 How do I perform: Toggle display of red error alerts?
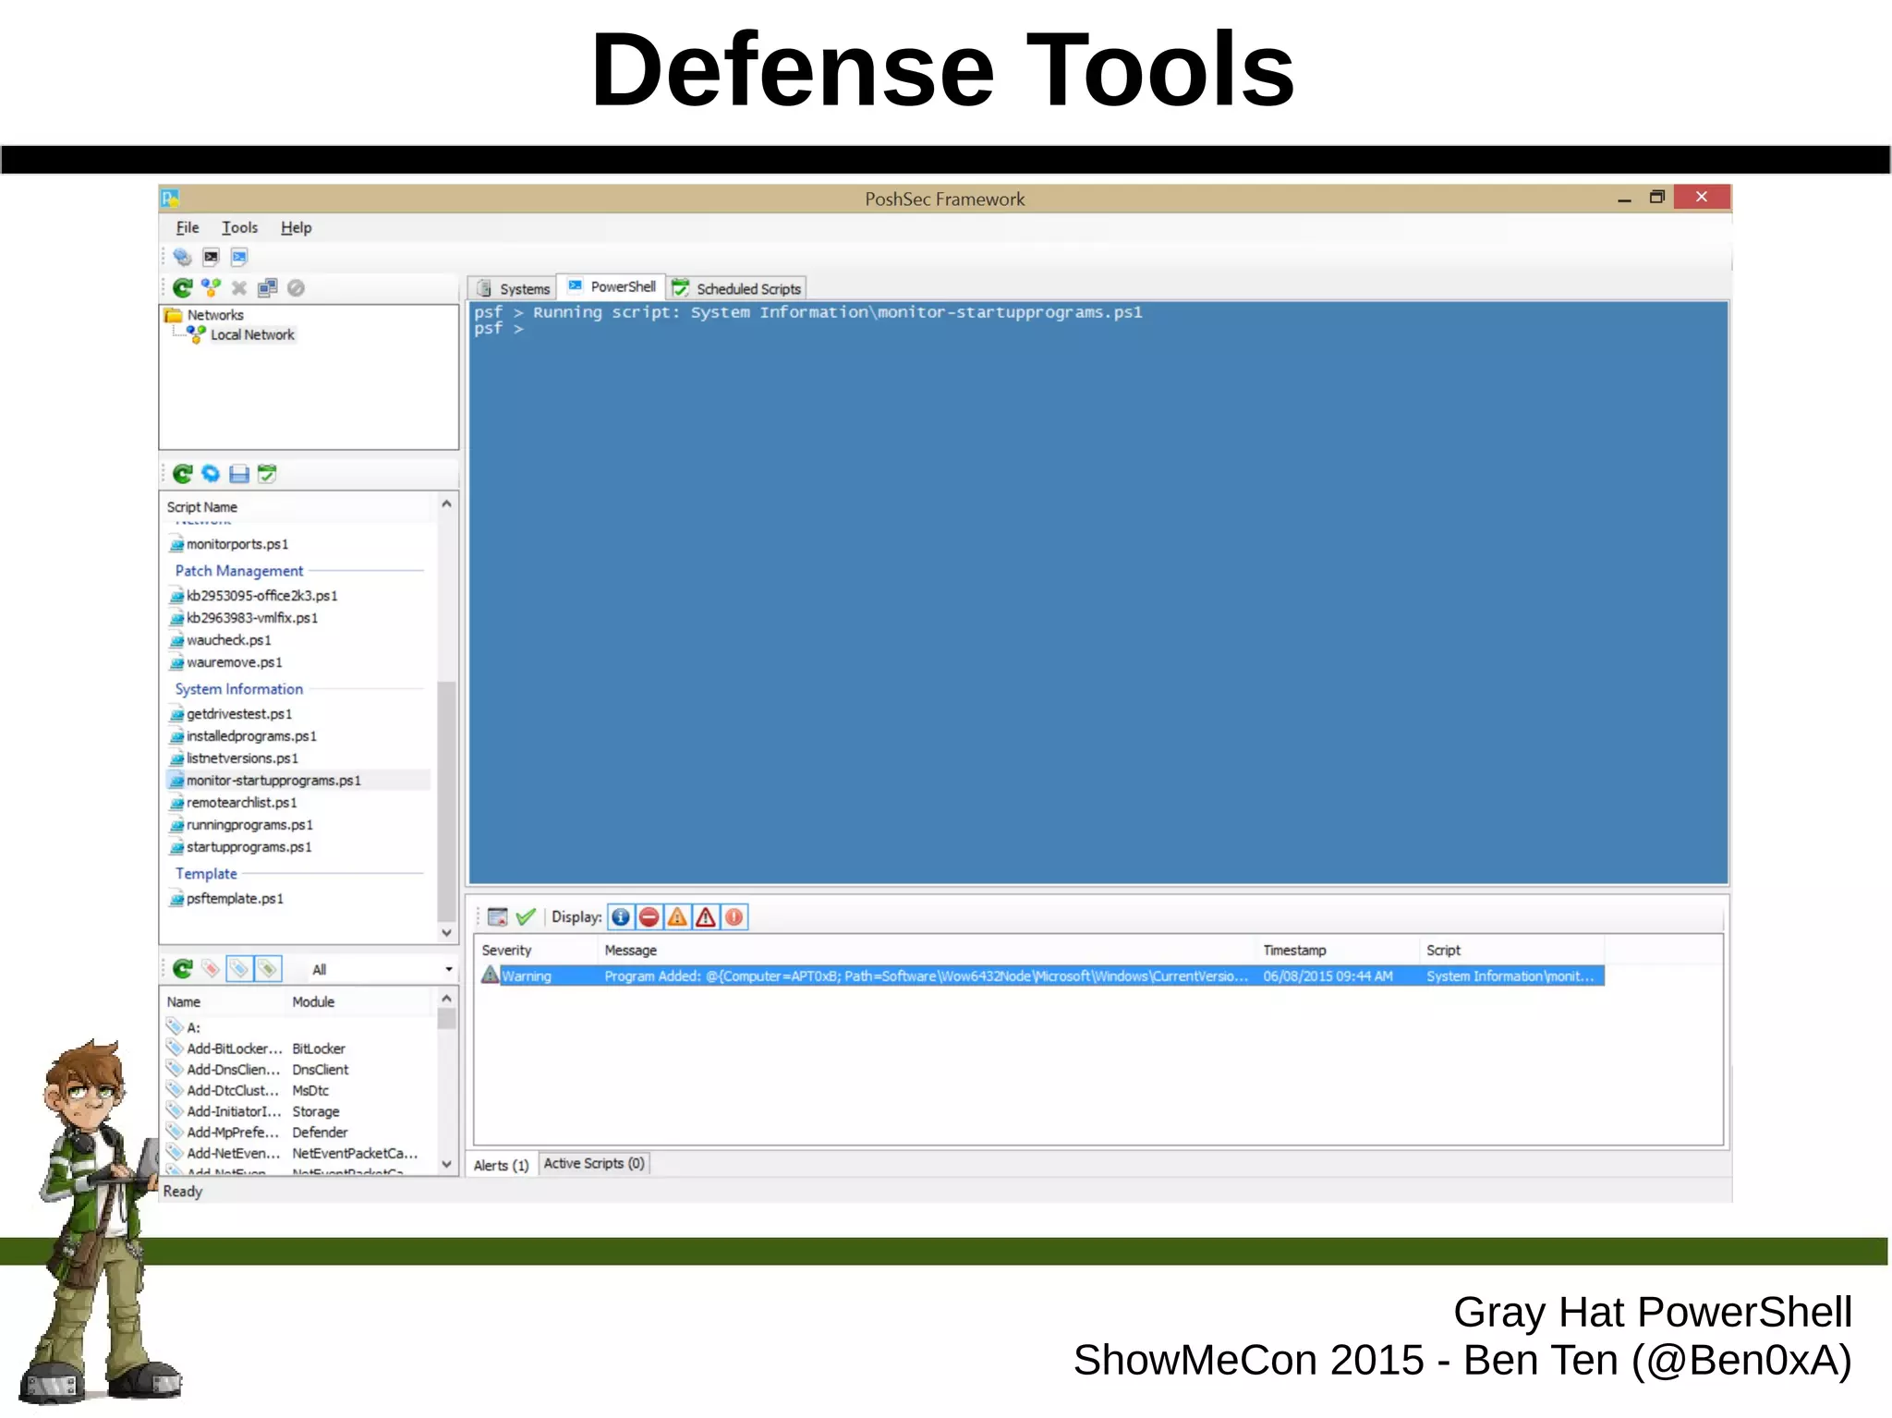click(649, 916)
